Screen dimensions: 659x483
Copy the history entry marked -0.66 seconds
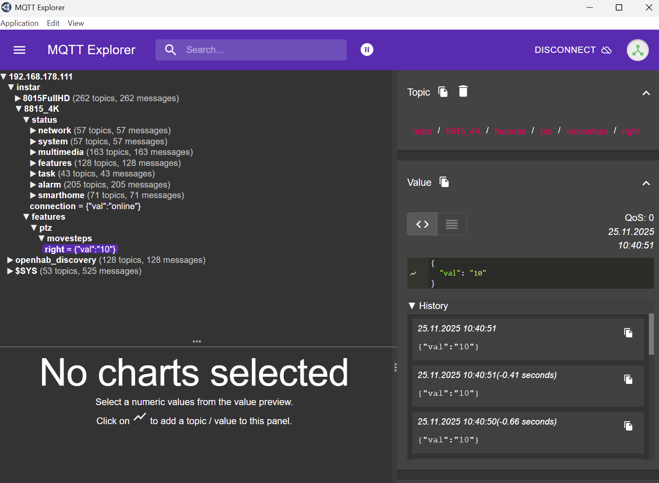tap(628, 426)
